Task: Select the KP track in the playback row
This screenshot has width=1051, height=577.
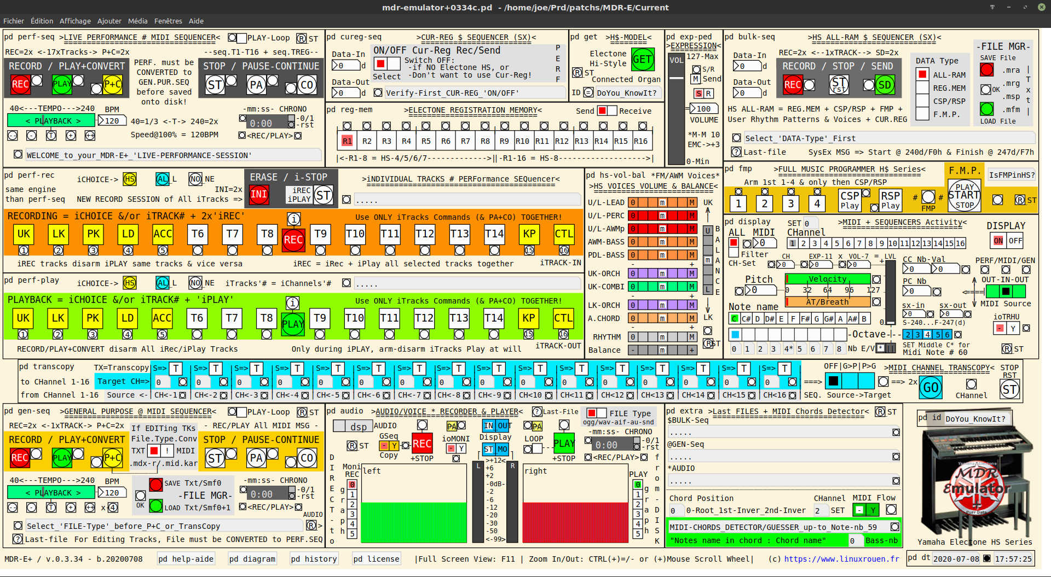Action: [x=529, y=318]
